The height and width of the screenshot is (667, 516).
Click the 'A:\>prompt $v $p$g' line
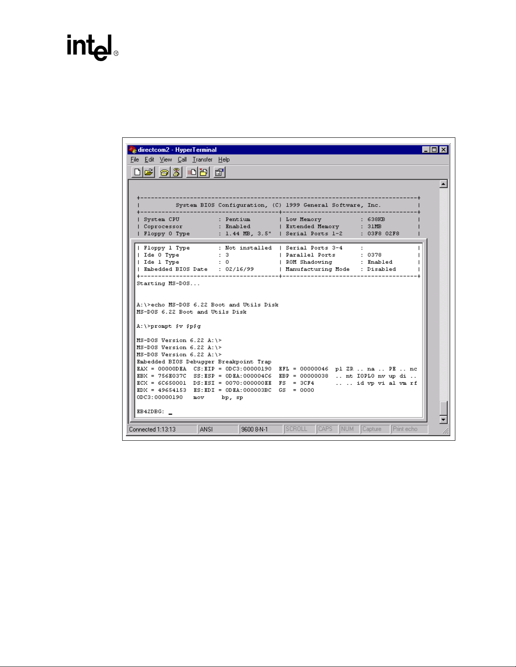tap(168, 327)
